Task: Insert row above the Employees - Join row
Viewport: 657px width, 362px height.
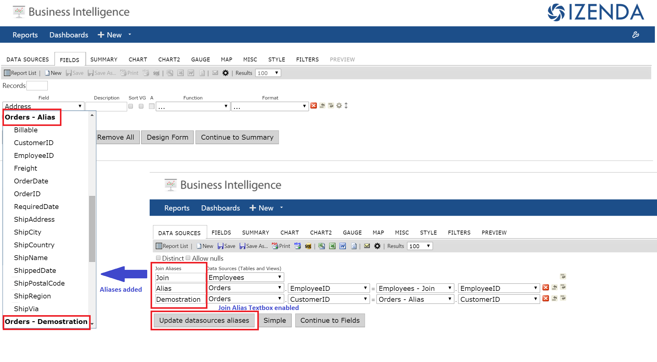Action: click(x=554, y=287)
